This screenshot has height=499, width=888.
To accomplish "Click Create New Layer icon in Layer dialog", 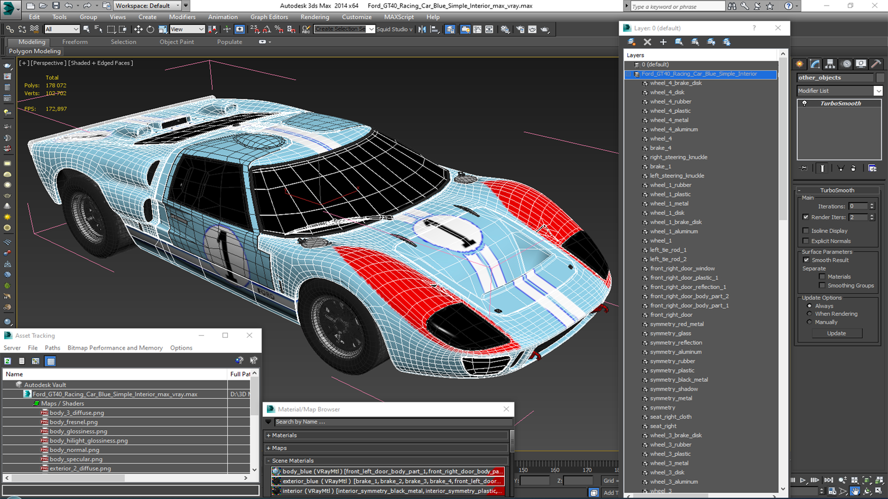I will pos(631,42).
